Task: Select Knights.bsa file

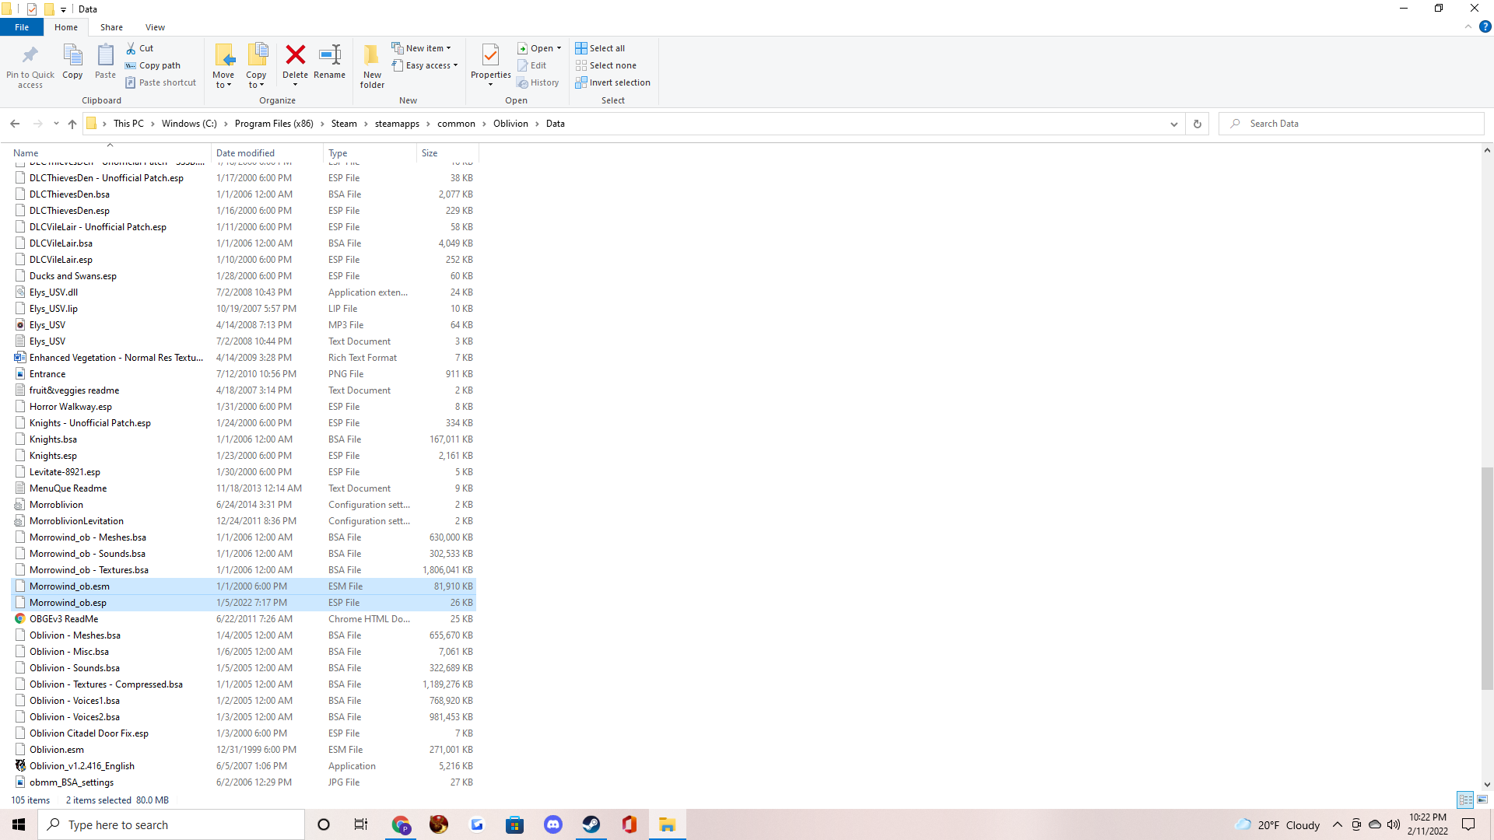Action: tap(244, 439)
